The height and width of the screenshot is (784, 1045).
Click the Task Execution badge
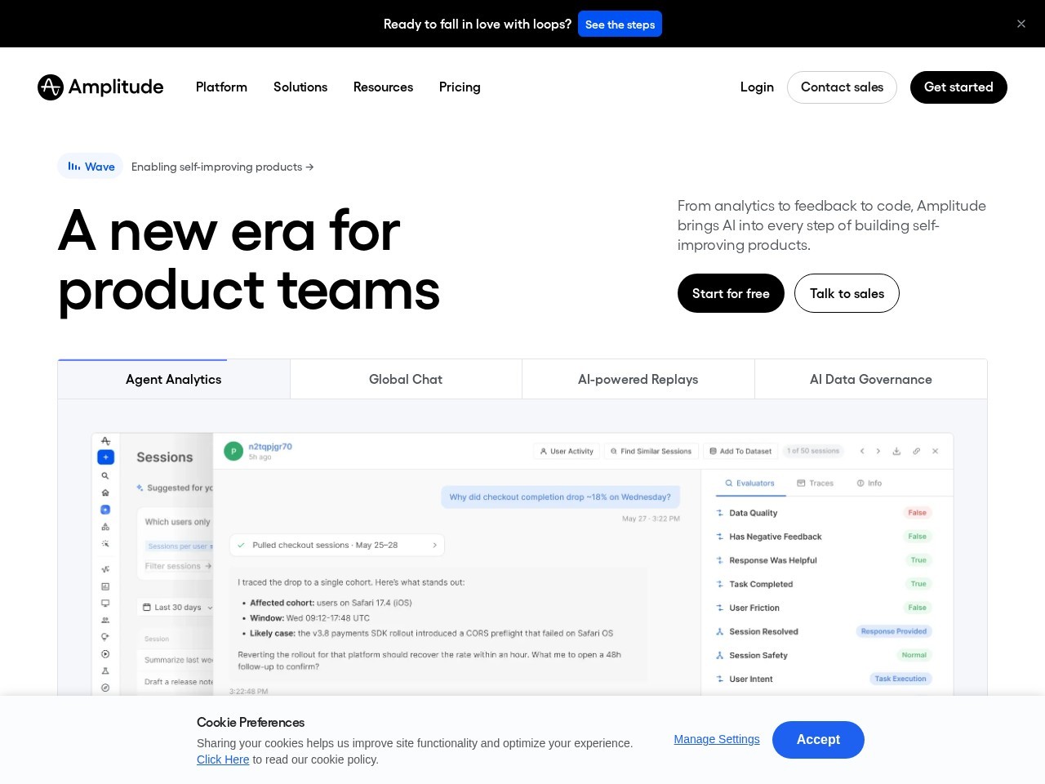pyautogui.click(x=900, y=679)
